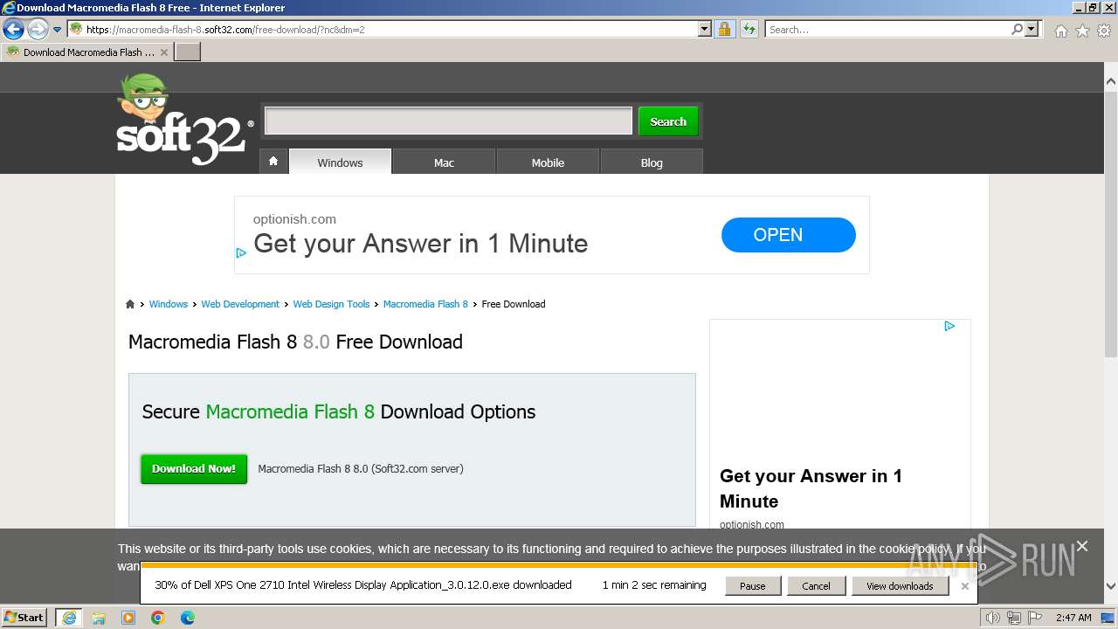This screenshot has height=629, width=1118.
Task: Follow the Macromedia Flash 8 breadcrumb link
Action: 425,304
